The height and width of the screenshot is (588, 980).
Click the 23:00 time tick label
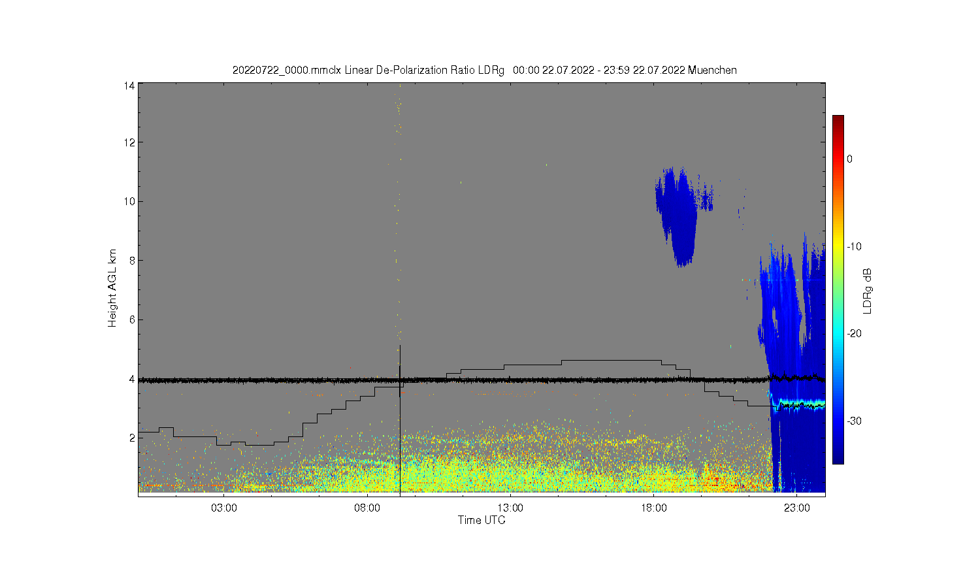tap(796, 508)
